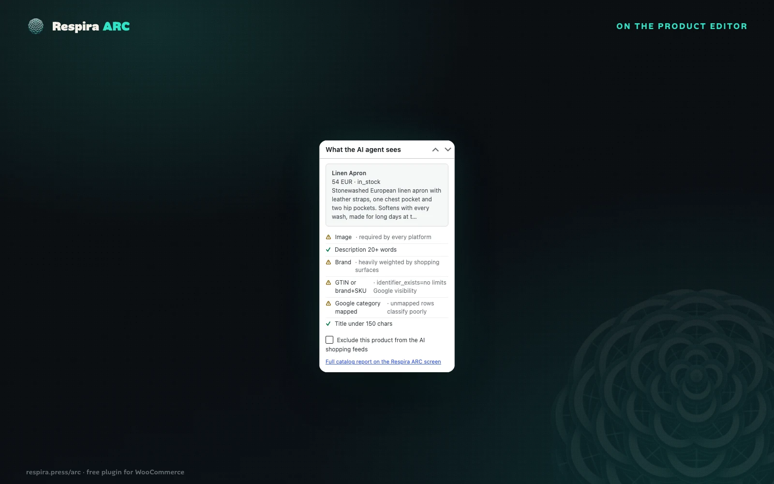
Task: Click the "heavily weighted by shopping surfaces" note
Action: [397, 266]
